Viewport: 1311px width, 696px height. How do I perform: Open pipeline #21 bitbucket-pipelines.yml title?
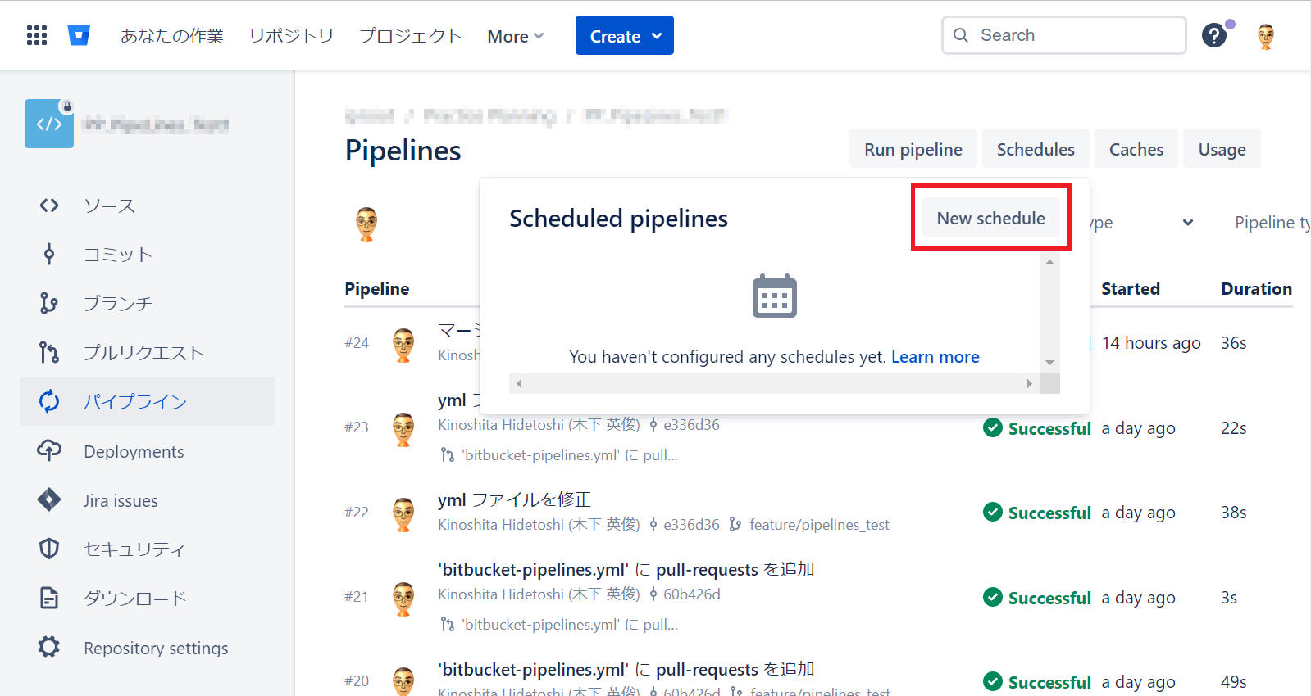626,569
